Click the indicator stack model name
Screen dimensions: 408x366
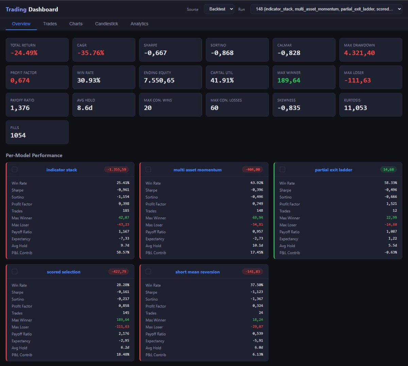tap(62, 169)
